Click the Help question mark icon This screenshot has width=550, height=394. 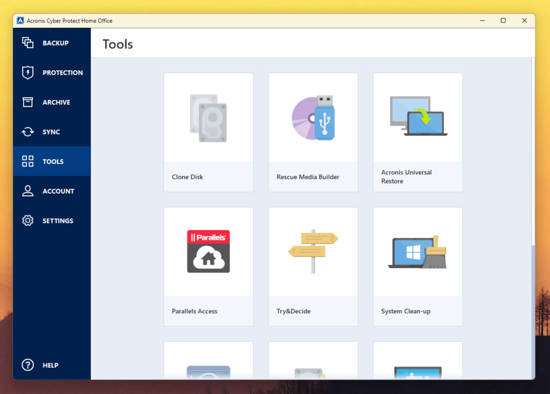pos(28,365)
